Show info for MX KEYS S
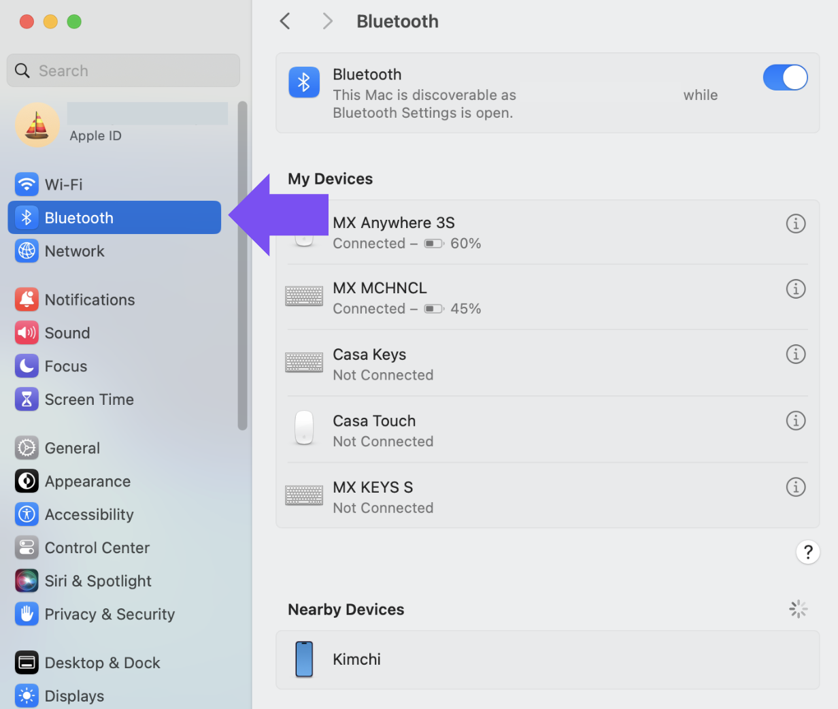The height and width of the screenshot is (709, 838). (x=796, y=487)
